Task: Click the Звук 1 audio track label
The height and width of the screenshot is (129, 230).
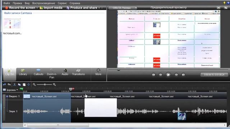Action: (x=13, y=111)
